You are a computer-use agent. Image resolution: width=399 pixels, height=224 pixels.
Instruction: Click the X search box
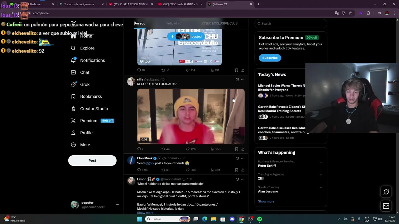[291, 24]
